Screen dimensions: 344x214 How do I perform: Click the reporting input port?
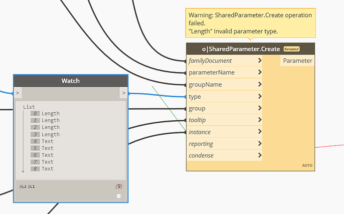[x=224, y=144]
